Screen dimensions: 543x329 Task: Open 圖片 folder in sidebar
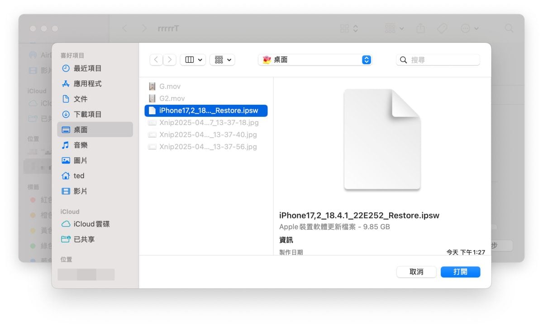81,160
